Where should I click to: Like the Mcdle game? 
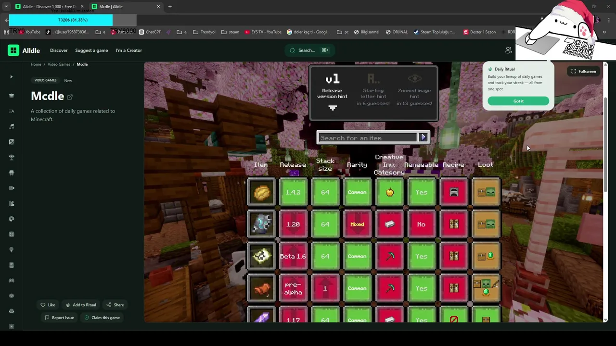[x=48, y=305]
